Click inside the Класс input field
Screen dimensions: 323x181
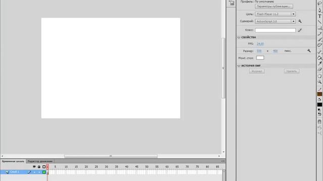275,30
